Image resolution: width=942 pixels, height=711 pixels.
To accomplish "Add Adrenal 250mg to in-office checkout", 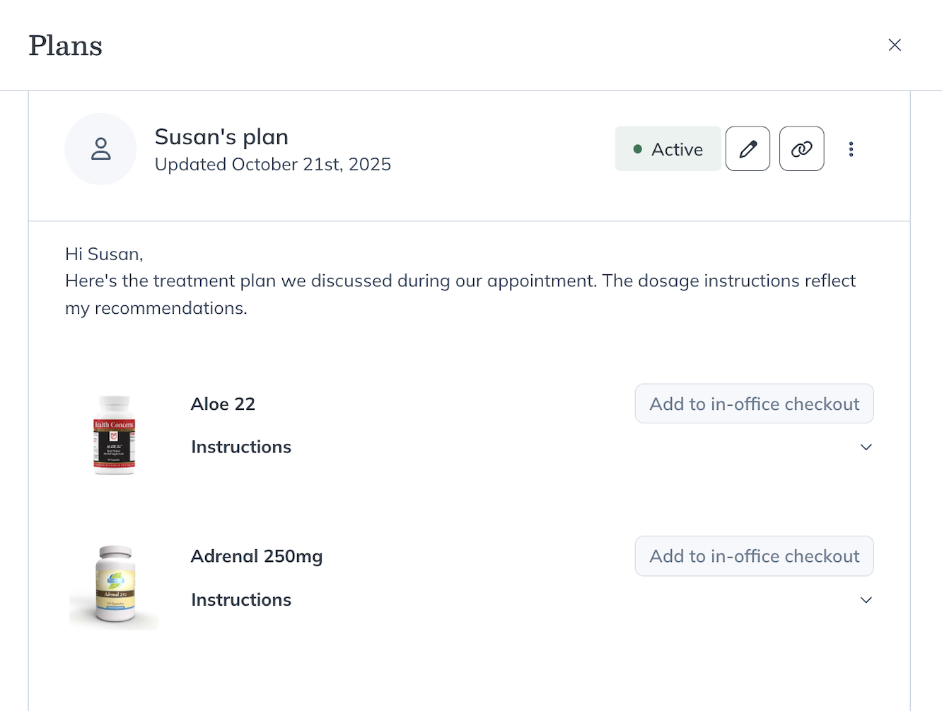I will 754,556.
